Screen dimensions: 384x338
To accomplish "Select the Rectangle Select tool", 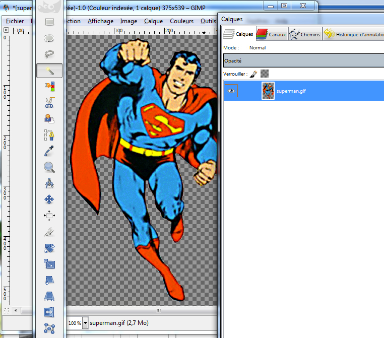I will pos(49,22).
